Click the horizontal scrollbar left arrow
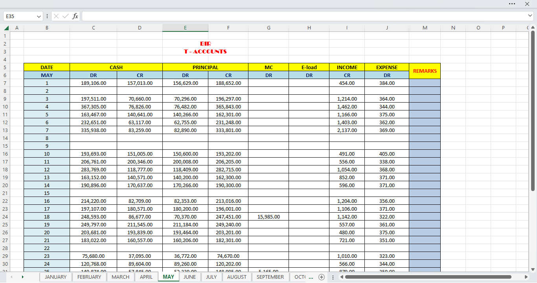This screenshot has width=537, height=283. click(342, 277)
